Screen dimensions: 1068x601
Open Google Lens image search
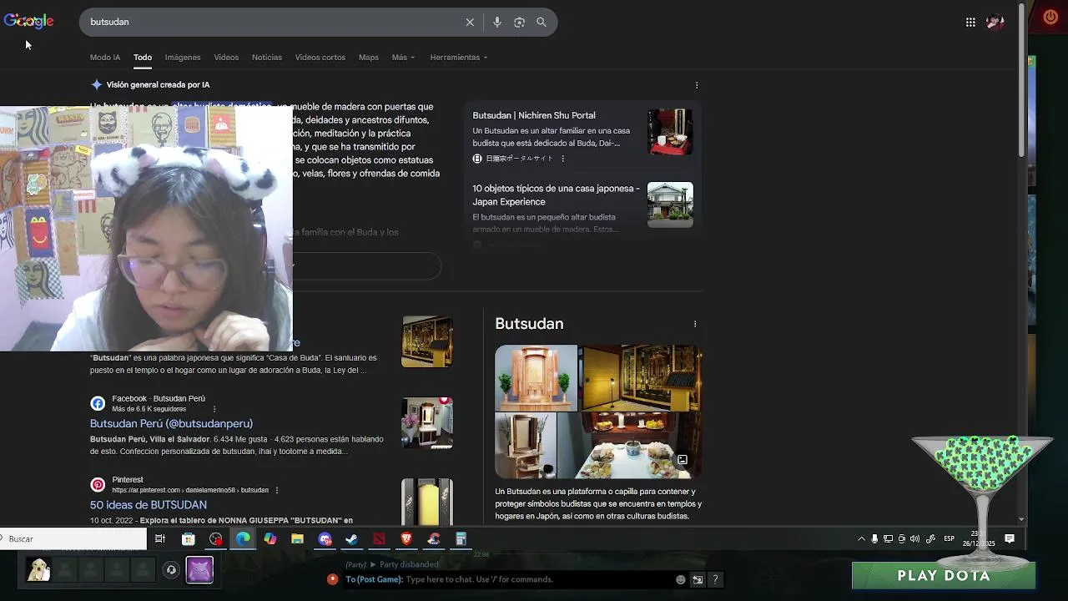(x=519, y=23)
